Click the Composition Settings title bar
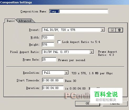This screenshot has width=129, height=110. coord(64,2)
